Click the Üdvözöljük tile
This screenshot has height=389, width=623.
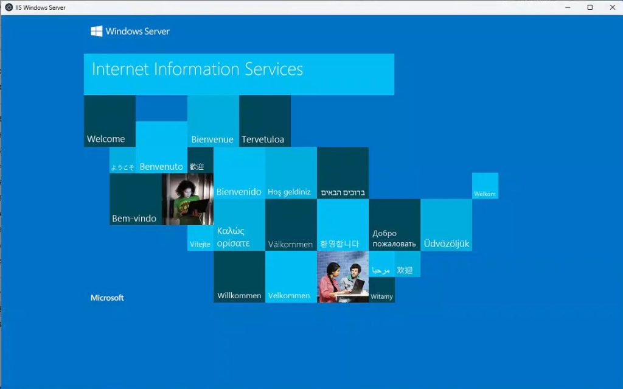[x=446, y=225]
